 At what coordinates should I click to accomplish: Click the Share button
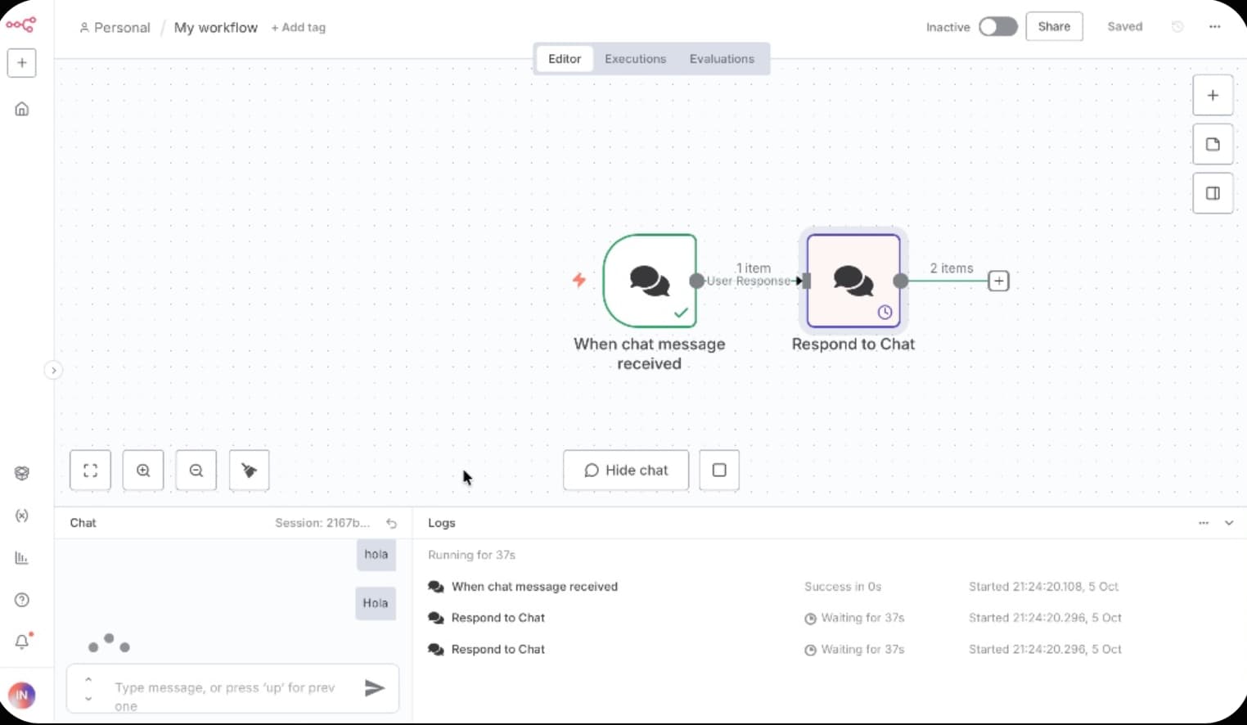click(x=1054, y=27)
